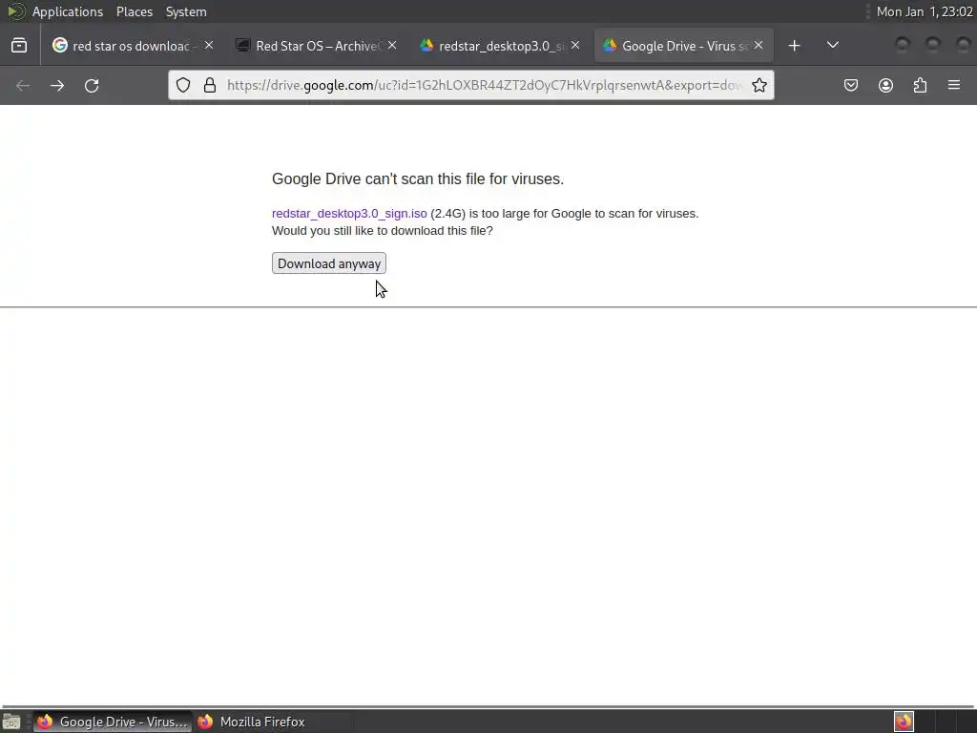Open the redstar_desktop3.0_sign.iso link
The image size is (977, 733).
349,213
